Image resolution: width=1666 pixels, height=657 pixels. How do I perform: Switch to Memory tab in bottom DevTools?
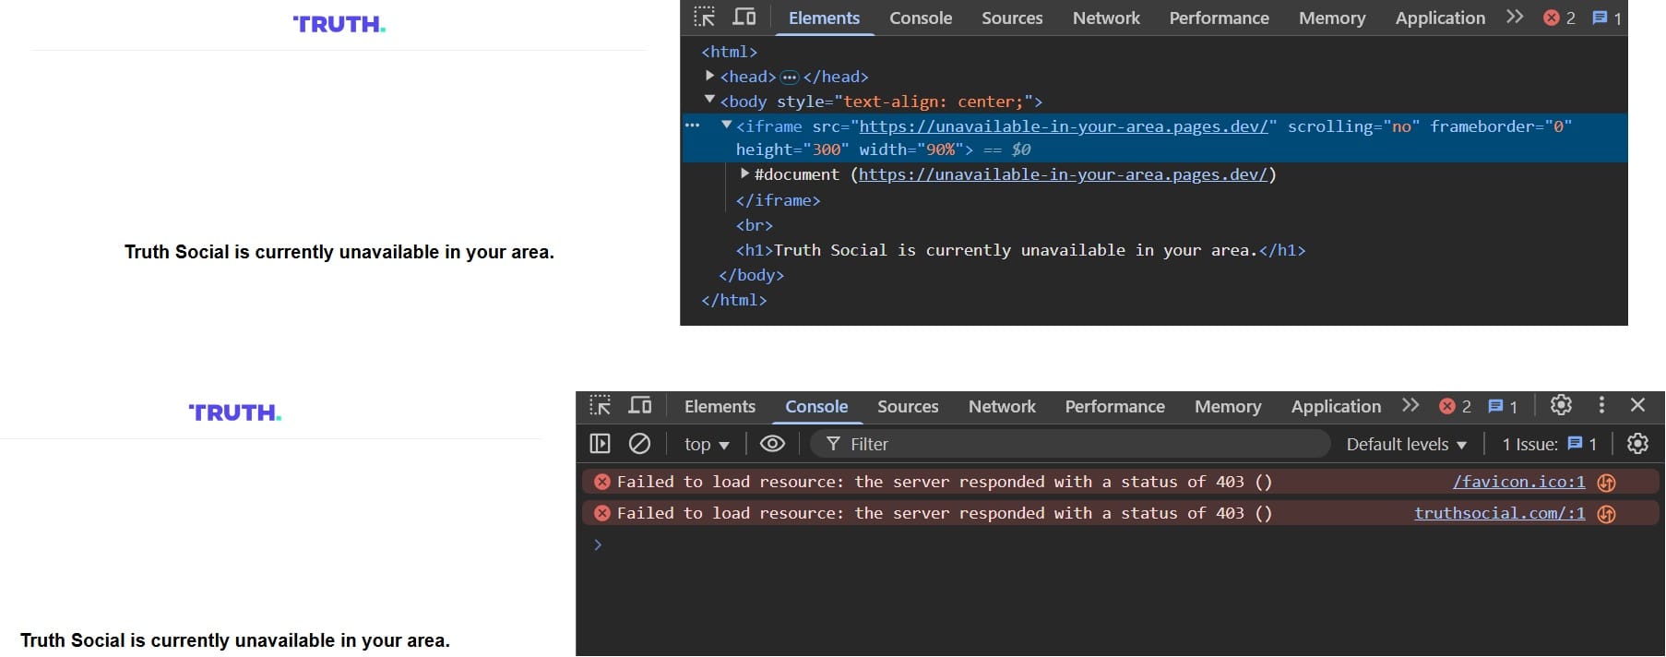(1228, 407)
